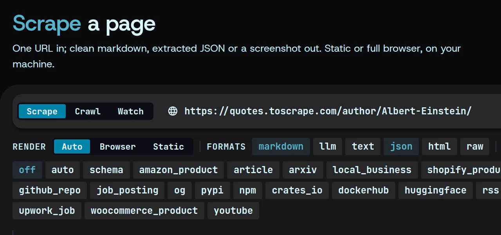501x235 pixels.
Task: Pick the arxiv extractor chip
Action: point(303,170)
